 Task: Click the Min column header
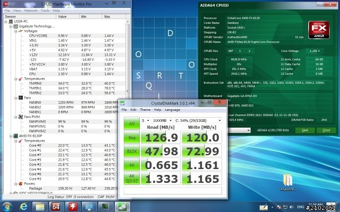[x=91, y=16]
